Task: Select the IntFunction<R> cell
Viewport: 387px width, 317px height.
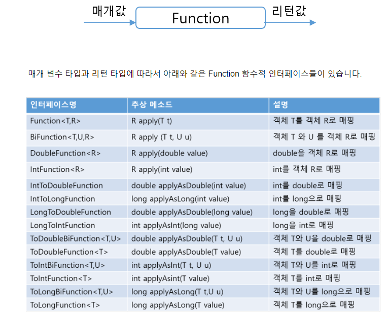Action: pos(77,170)
